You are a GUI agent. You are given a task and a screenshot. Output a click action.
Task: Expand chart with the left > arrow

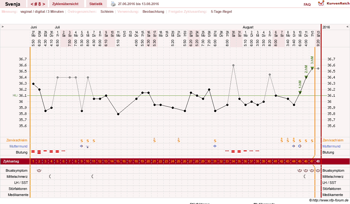pos(3,26)
